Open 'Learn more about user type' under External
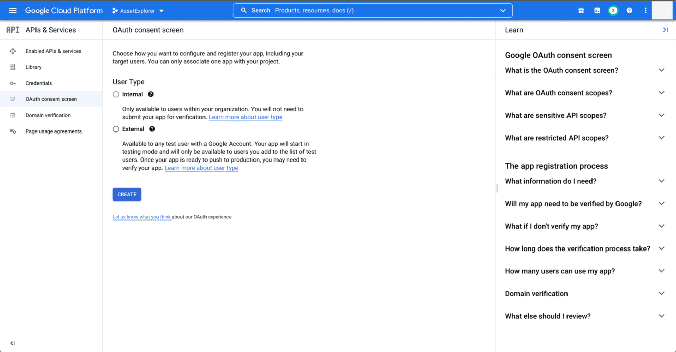Viewport: 676px width, 352px height. pyautogui.click(x=201, y=168)
